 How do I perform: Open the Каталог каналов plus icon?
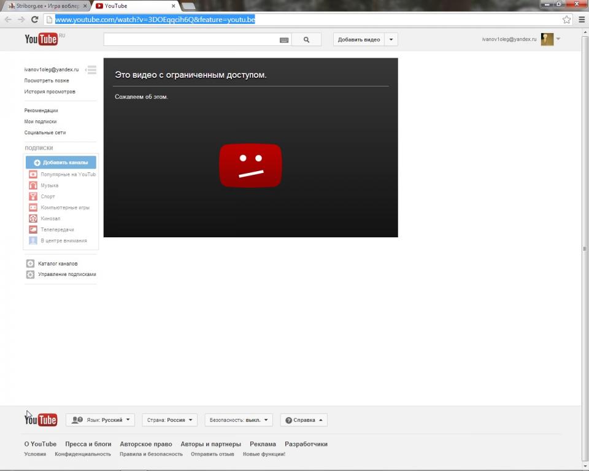pos(30,264)
